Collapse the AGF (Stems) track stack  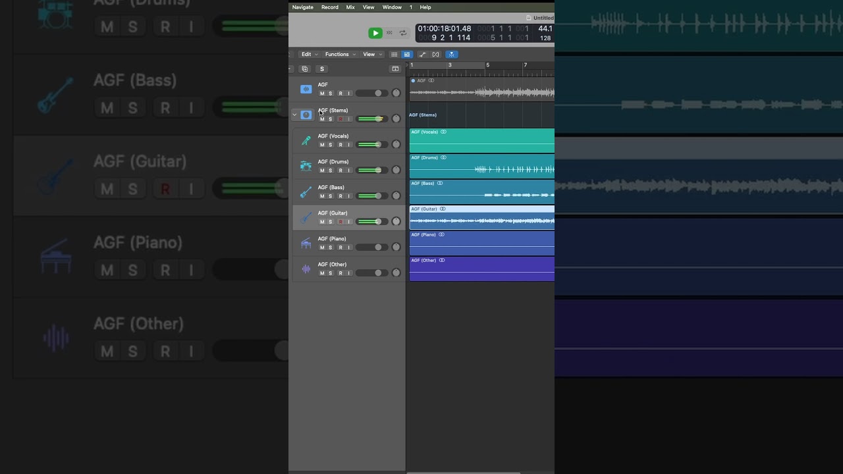click(294, 114)
